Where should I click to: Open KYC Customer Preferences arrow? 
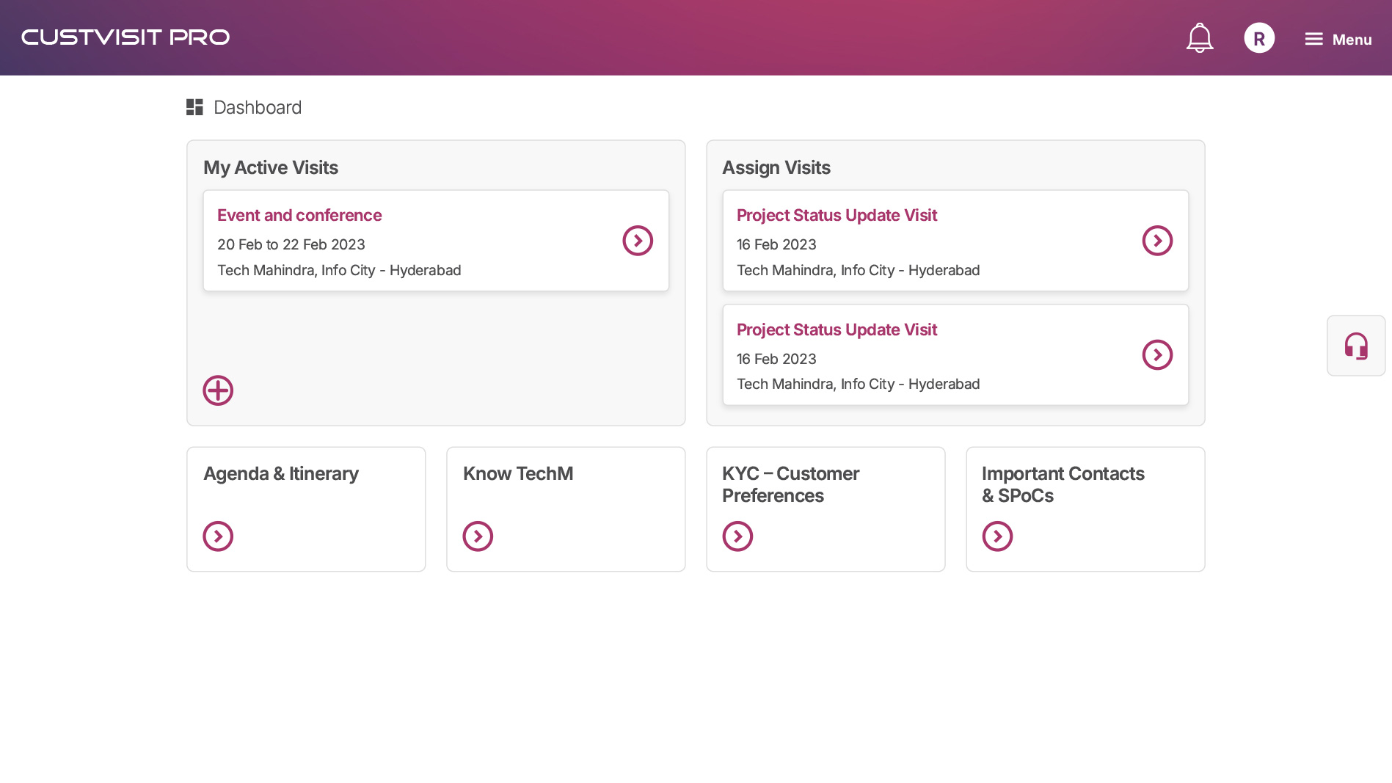pyautogui.click(x=737, y=536)
